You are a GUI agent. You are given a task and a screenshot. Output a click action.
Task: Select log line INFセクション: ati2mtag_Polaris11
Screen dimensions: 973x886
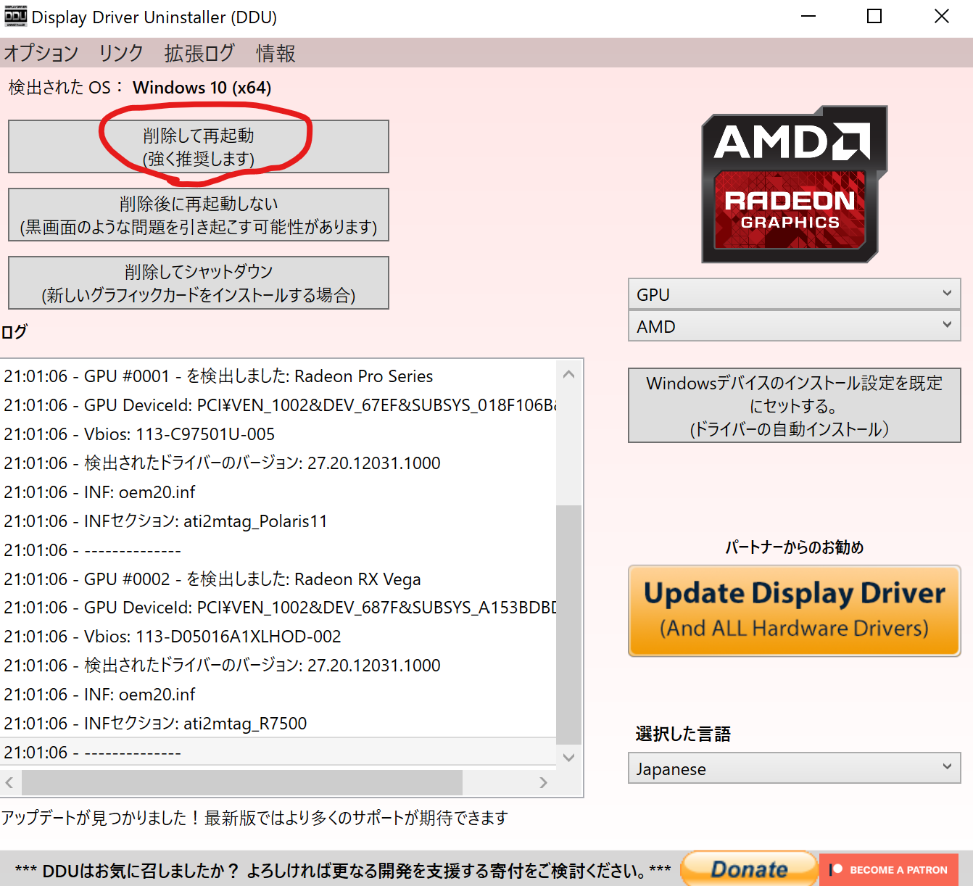[x=278, y=521]
